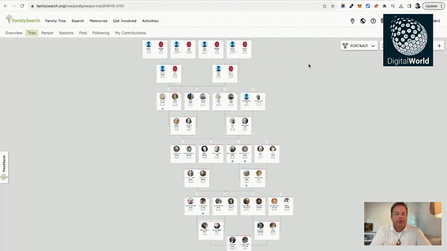Click the Extensions puzzle piece icon
The image size is (447, 251).
(x=385, y=6)
